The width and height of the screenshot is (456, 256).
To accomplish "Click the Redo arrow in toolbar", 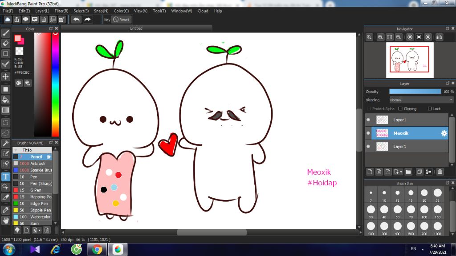I will coord(88,20).
